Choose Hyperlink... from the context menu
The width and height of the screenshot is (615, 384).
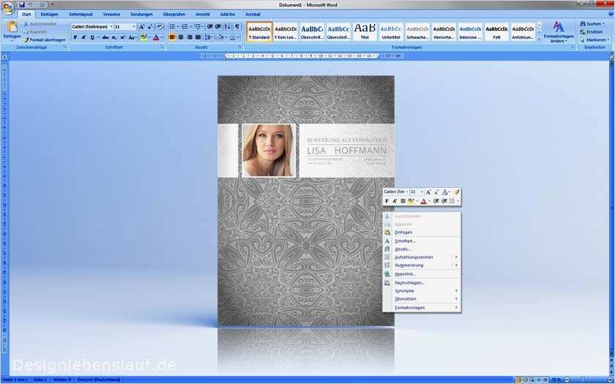(404, 274)
